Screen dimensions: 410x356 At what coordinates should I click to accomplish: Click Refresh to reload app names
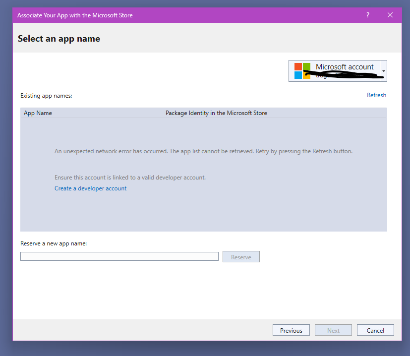[376, 95]
